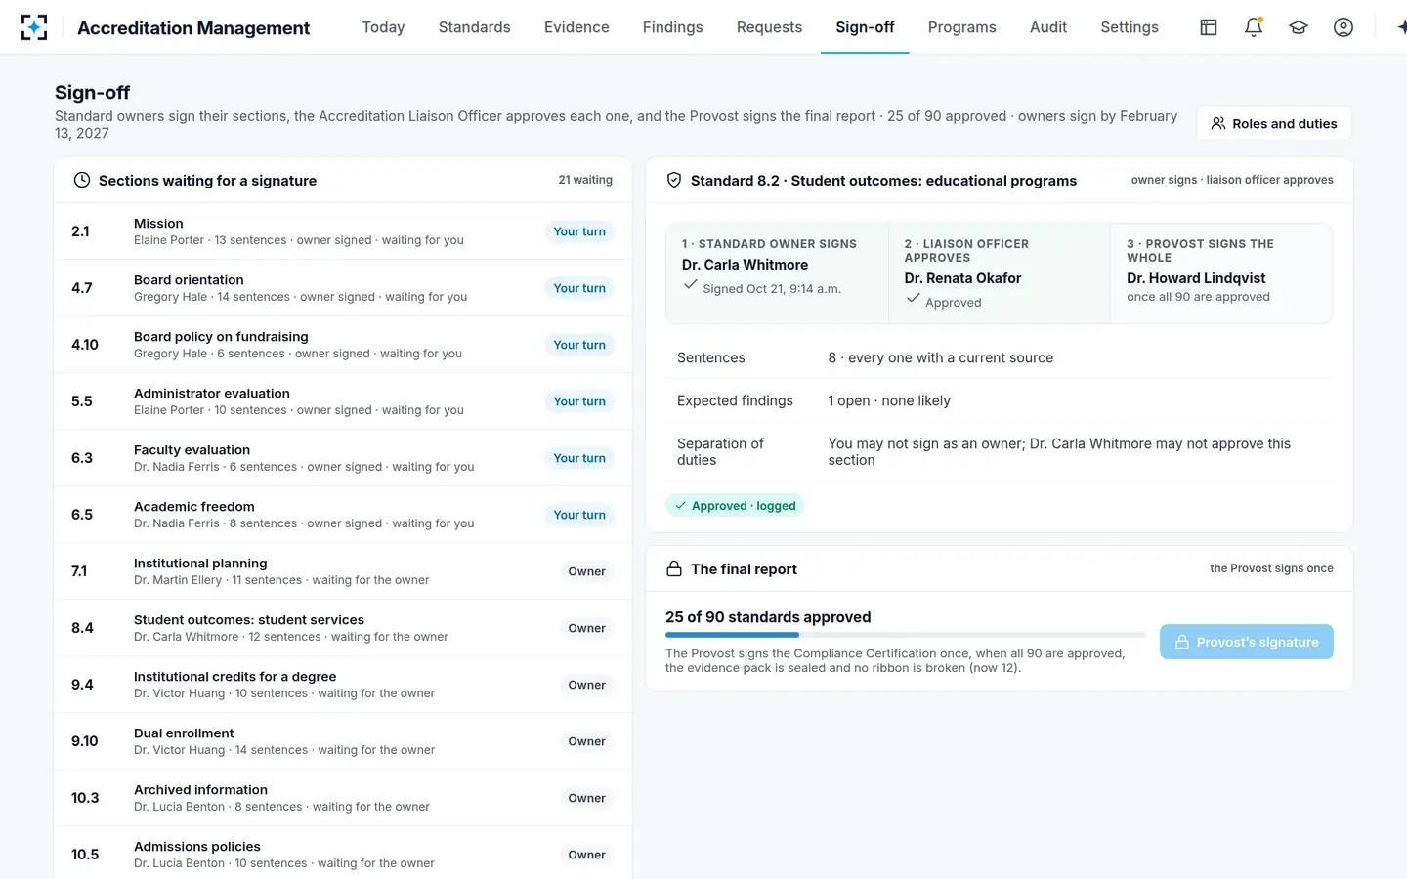Viewport: 1407px width, 879px height.
Task: Click the Owner badge for Institutional planning
Action: tap(586, 571)
